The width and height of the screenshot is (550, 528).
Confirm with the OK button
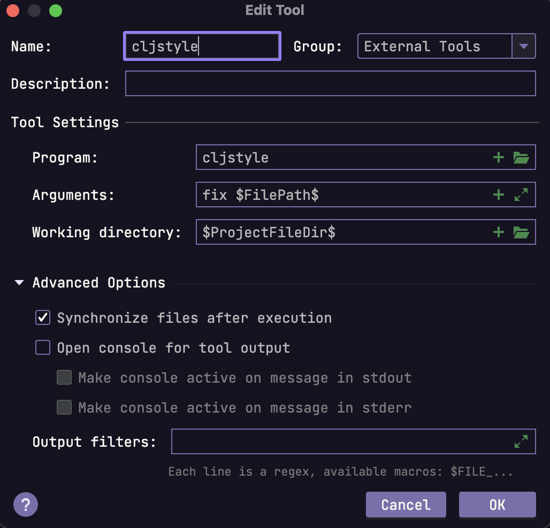coord(498,504)
